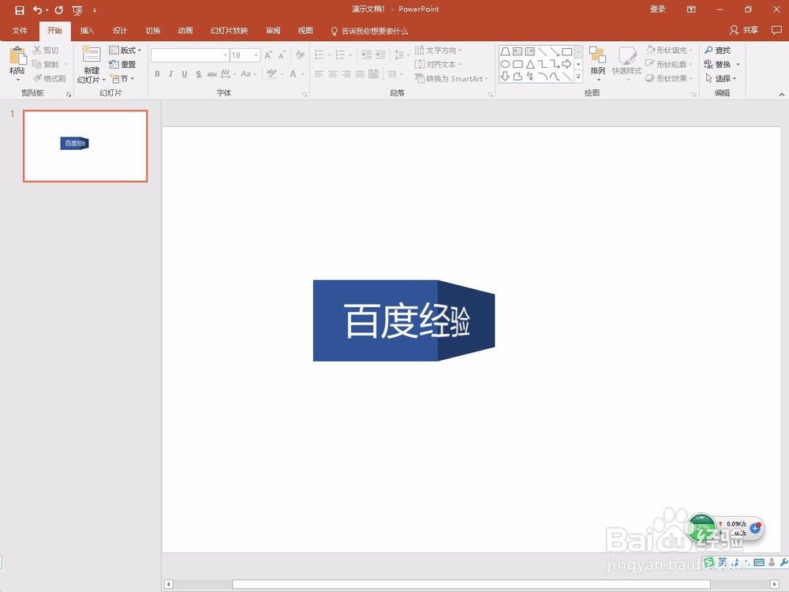The height and width of the screenshot is (592, 789).
Task: Open the File tab
Action: click(x=20, y=31)
